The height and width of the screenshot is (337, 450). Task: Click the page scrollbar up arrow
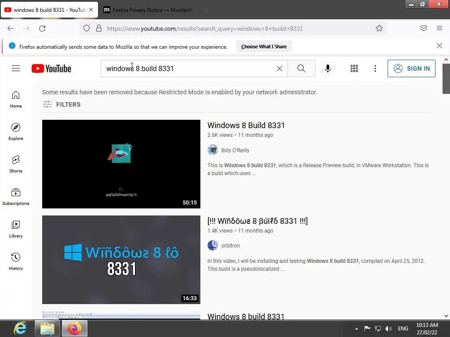click(x=446, y=60)
